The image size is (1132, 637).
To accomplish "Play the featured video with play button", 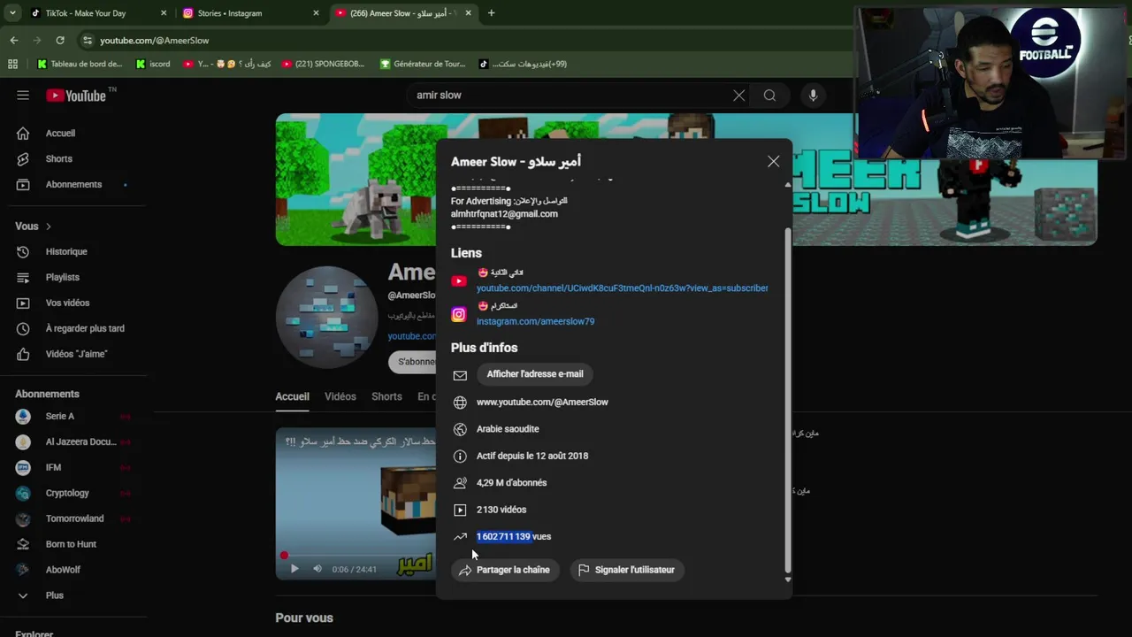I will click(294, 569).
